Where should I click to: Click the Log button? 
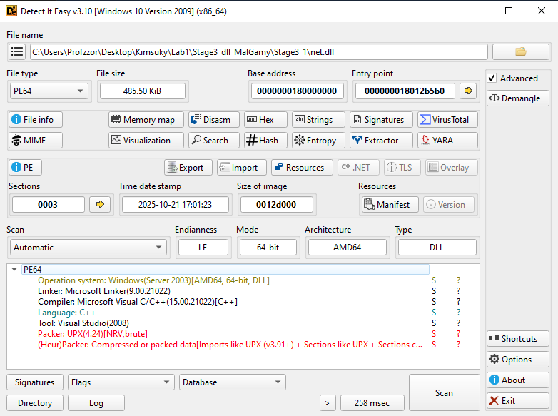tap(96, 403)
